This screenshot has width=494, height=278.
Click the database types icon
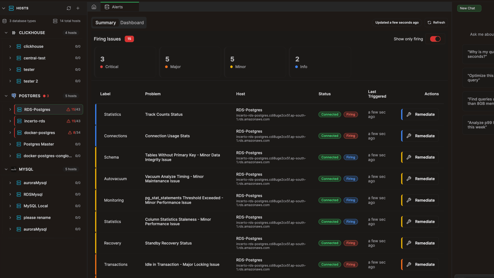[4, 21]
